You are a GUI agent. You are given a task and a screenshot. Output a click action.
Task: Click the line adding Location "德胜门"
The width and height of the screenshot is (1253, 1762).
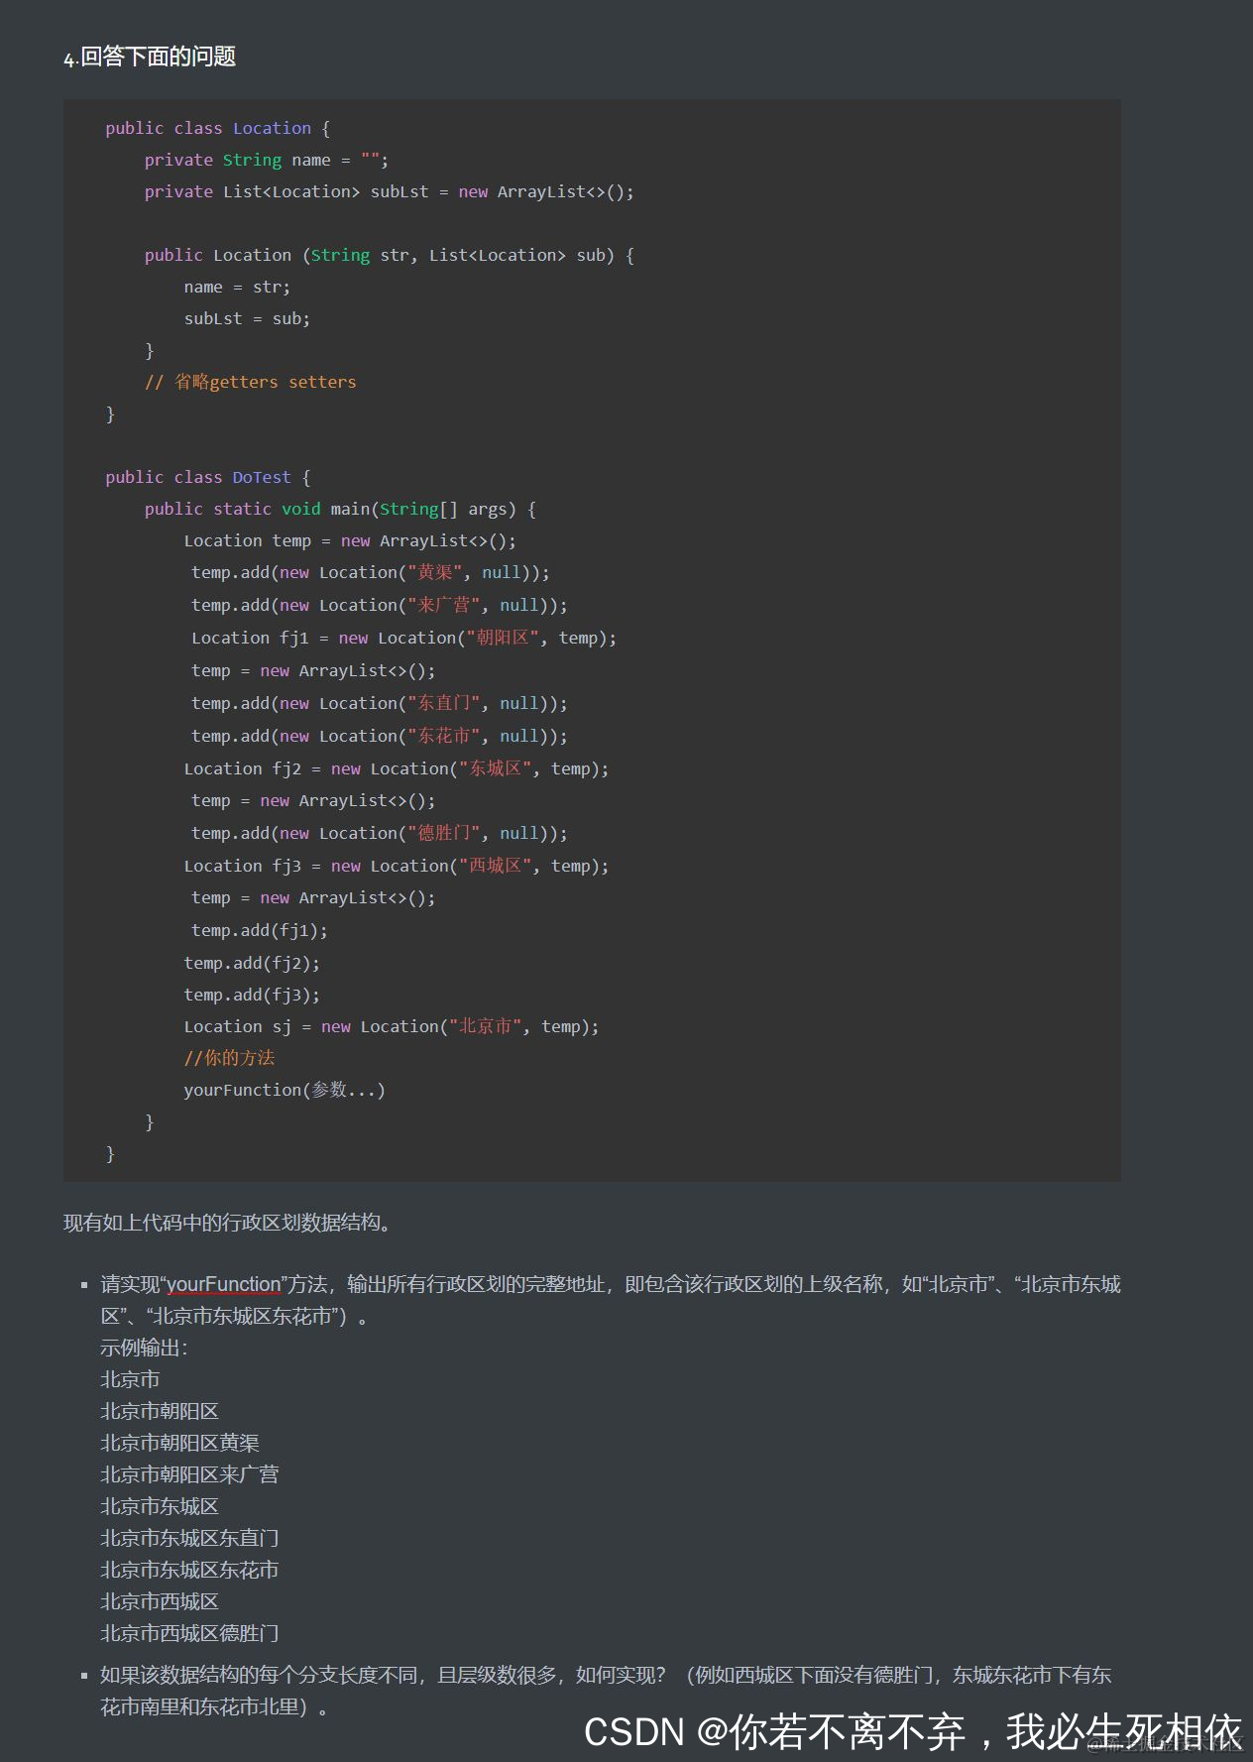coord(379,833)
